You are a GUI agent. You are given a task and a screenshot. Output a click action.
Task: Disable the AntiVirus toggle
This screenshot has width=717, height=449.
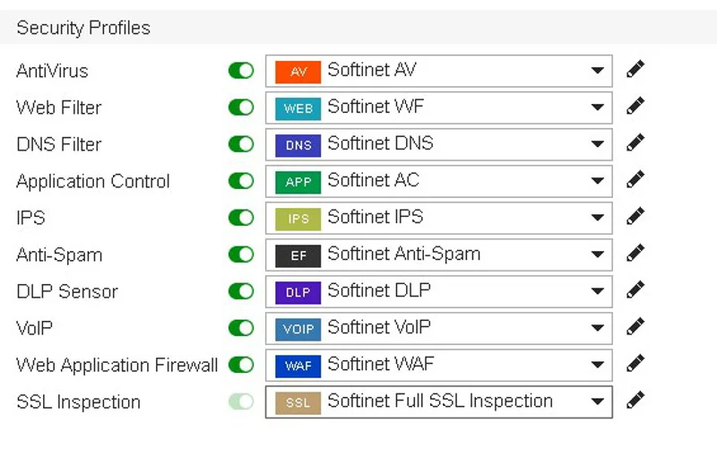(241, 71)
